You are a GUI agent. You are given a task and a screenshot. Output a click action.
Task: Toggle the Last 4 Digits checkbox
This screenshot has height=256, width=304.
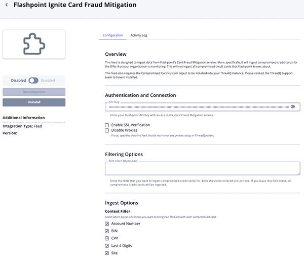coord(107,245)
